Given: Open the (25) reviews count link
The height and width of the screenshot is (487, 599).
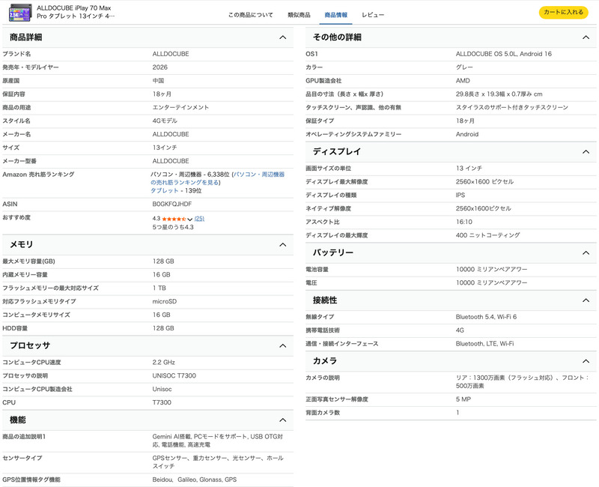Looking at the screenshot, I should 199,219.
